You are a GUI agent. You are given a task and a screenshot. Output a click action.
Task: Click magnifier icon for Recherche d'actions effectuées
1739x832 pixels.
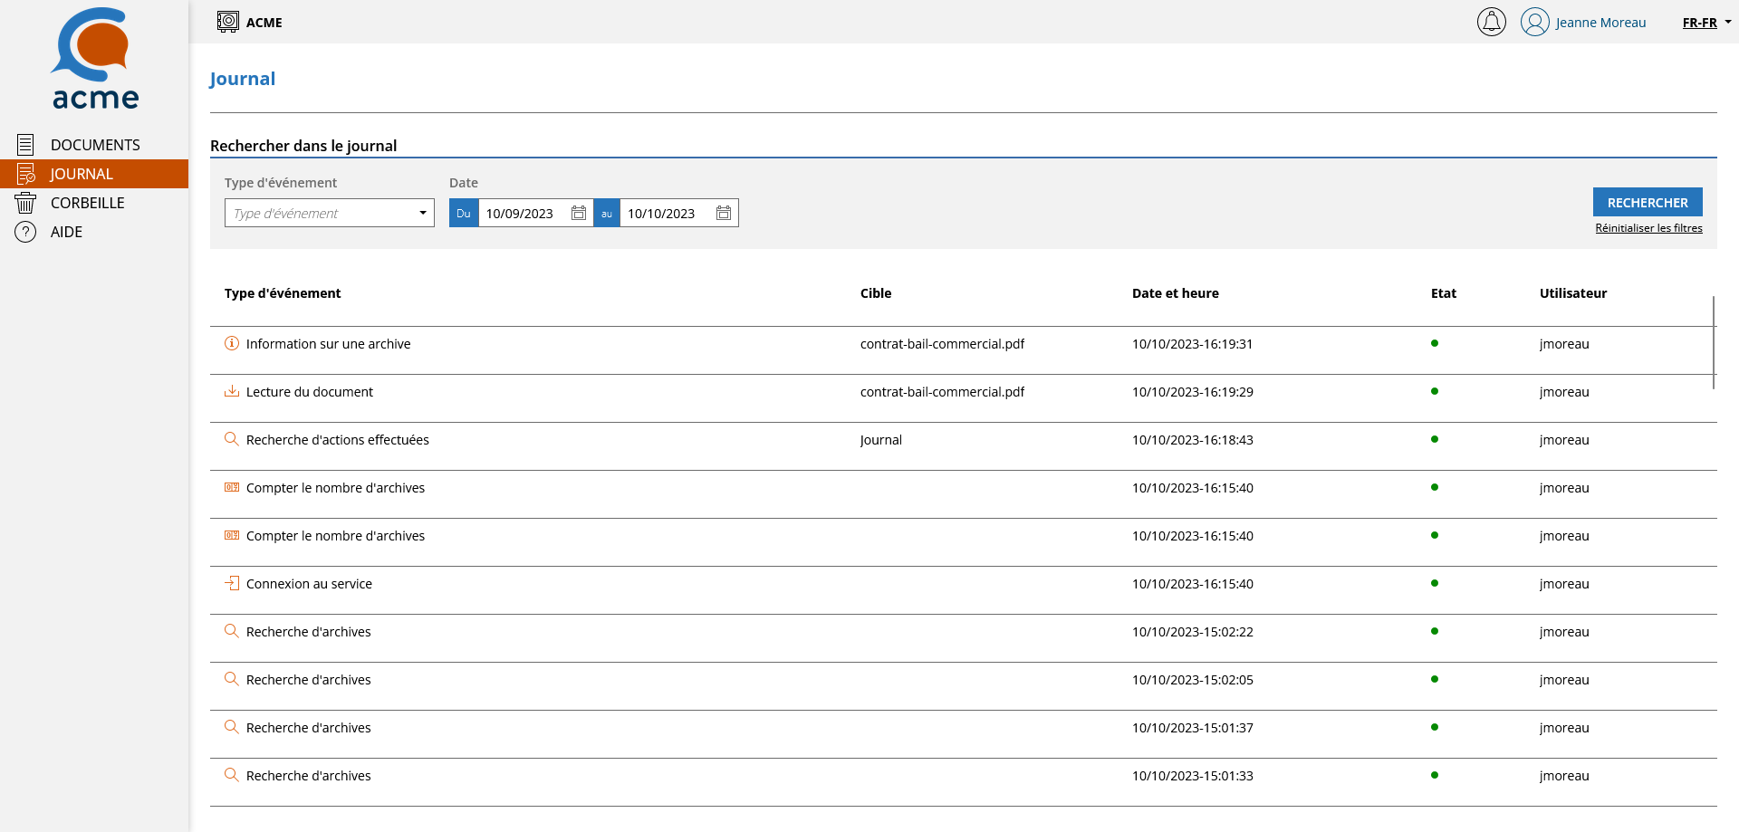tap(232, 439)
